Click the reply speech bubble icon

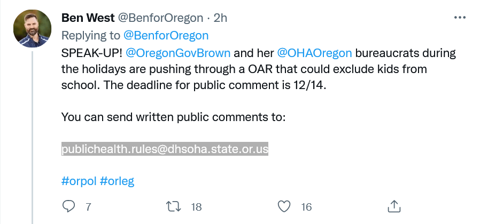point(69,206)
